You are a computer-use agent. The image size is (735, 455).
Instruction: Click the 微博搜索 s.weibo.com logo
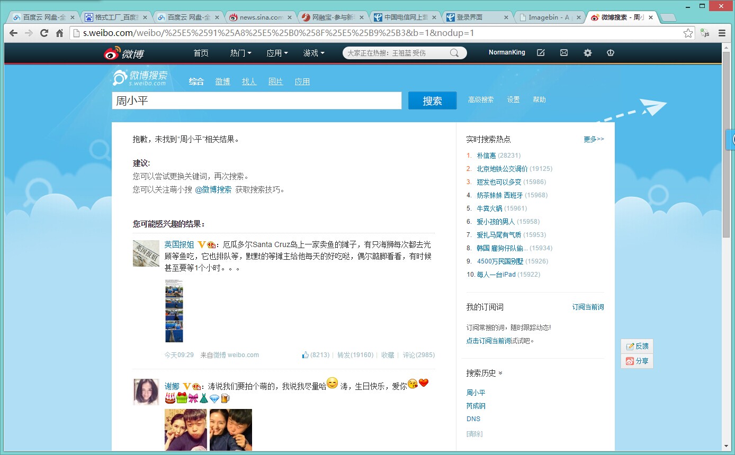pos(140,77)
